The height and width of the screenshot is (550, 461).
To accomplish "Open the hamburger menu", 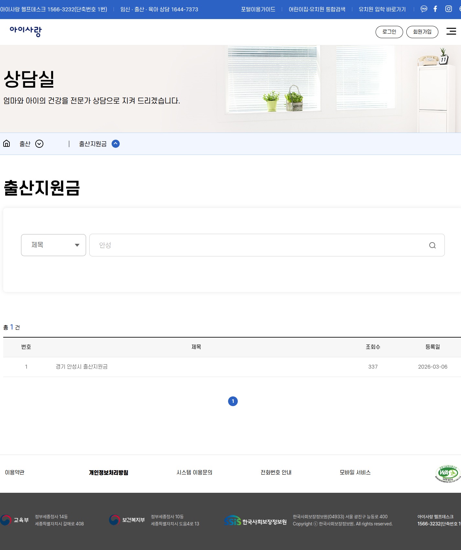I will (451, 31).
